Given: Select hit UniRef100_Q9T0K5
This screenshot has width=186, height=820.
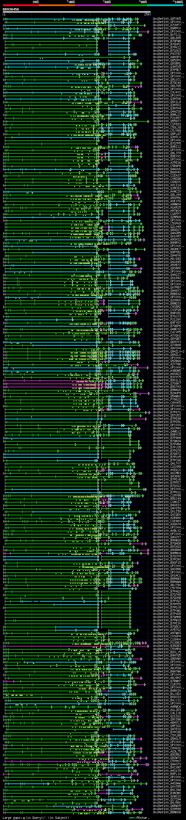Looking at the screenshot, I should point(167,19).
